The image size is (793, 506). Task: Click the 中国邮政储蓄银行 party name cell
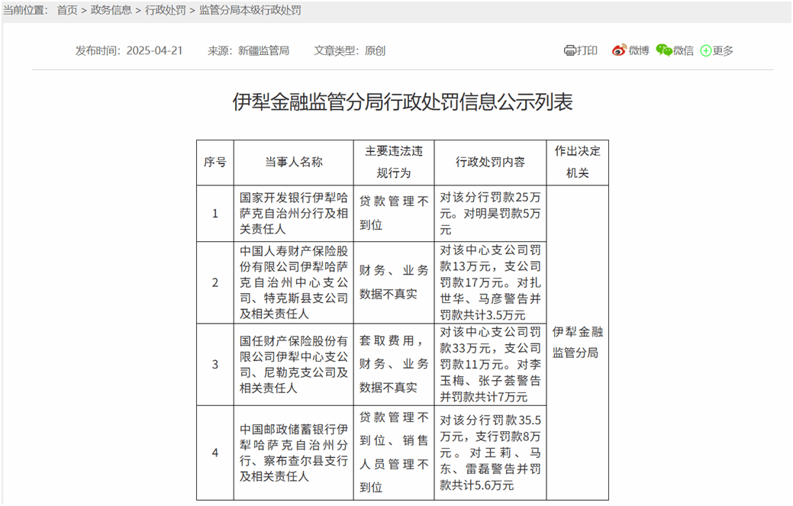coord(293,453)
